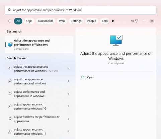Select the All filter tab
The height and width of the screenshot is (139, 161).
click(x=18, y=21)
